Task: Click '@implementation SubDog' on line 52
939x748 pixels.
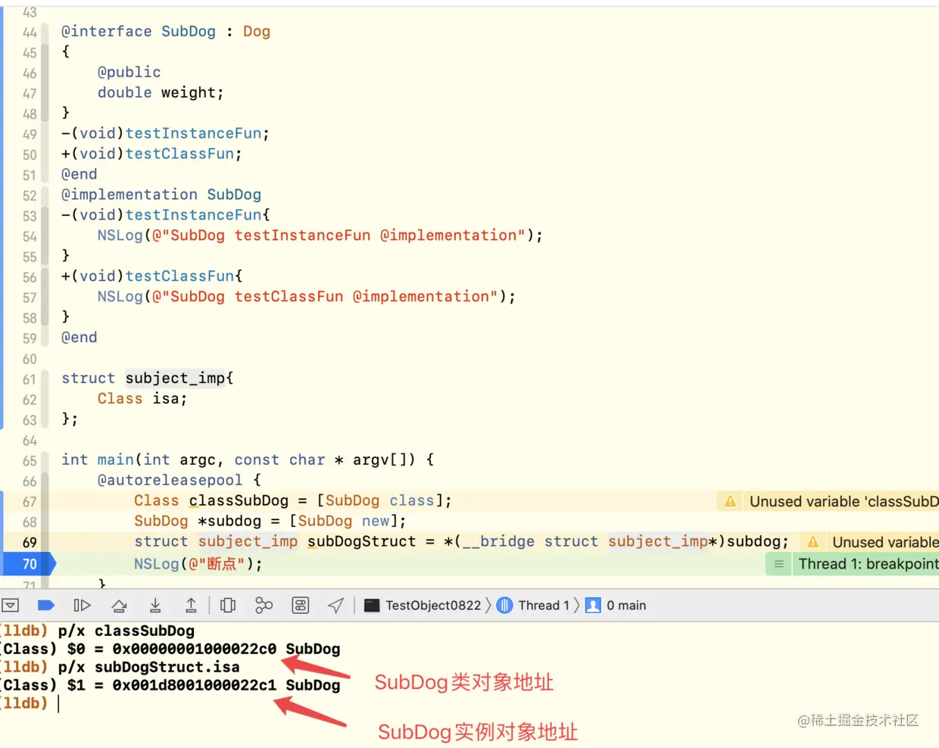Action: click(161, 195)
